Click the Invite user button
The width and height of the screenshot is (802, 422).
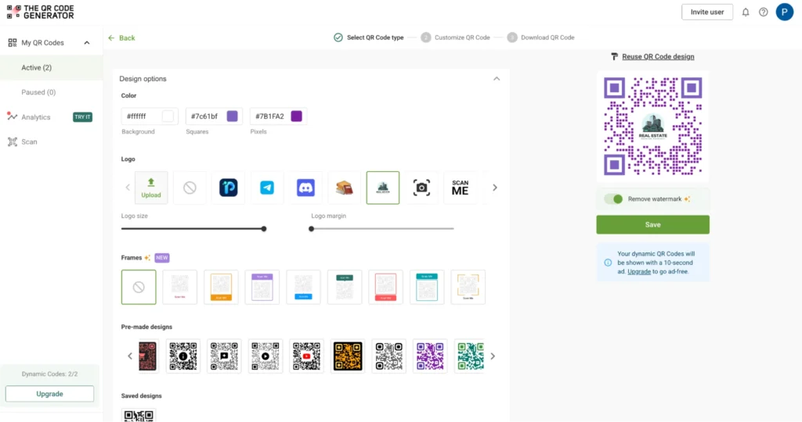point(707,12)
